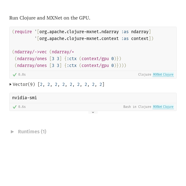The image size is (186, 186).
Task: Click the Runtimes (1) heading text
Action: [x=32, y=132]
